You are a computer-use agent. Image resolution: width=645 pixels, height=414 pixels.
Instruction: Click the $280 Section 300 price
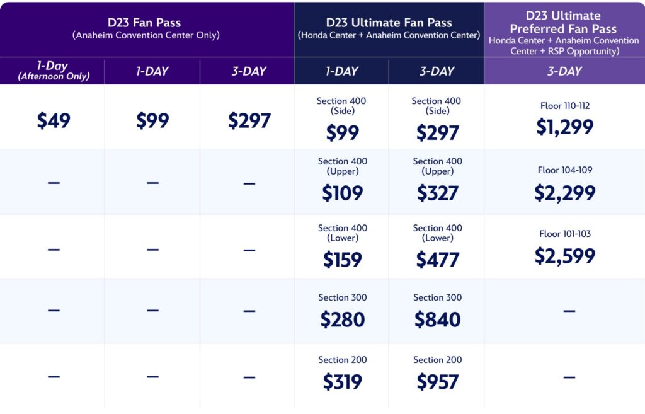[342, 319]
